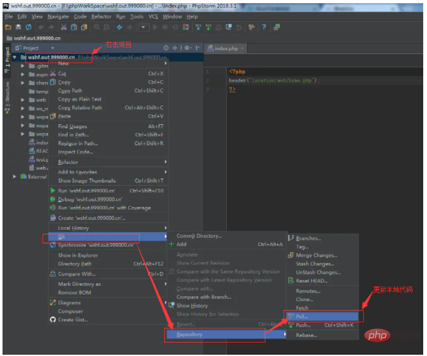Screen dimensions: 427x356
Task: Click the Cut scissors icon in toolbar
Action: (64, 27)
